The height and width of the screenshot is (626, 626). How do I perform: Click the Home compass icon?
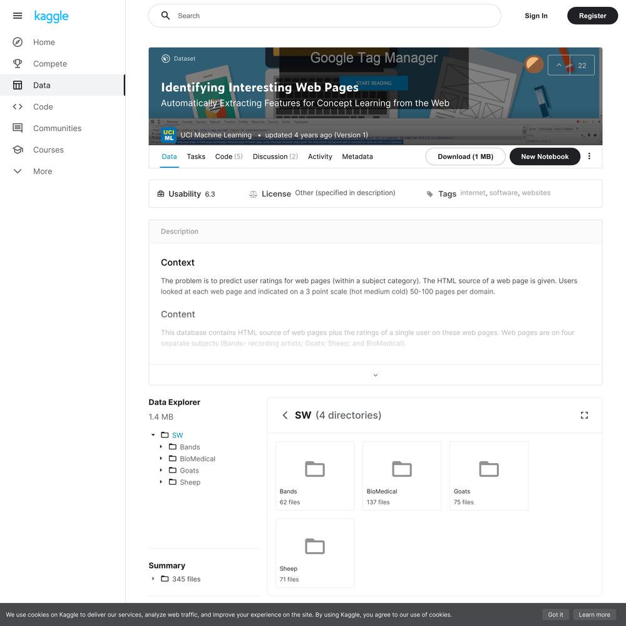[18, 42]
